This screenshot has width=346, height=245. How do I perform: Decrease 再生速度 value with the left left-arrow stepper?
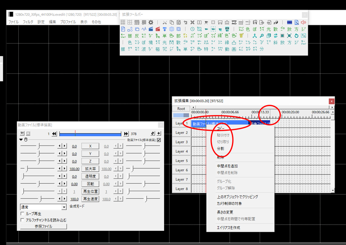pyautogui.click(x=59, y=199)
